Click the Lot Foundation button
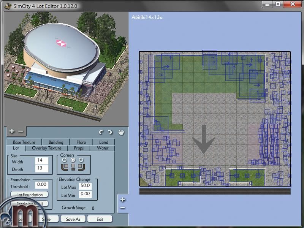 (x=29, y=195)
